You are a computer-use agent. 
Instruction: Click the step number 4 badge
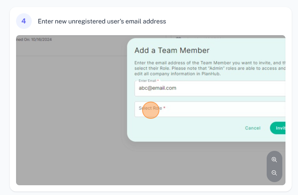(24, 21)
